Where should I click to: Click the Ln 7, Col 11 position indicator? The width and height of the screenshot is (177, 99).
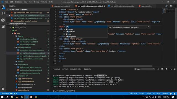click(133, 94)
